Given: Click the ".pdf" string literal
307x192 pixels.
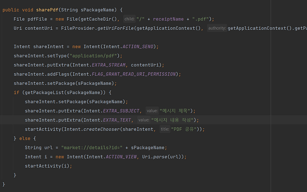Looking at the screenshot, I should (x=201, y=19).
